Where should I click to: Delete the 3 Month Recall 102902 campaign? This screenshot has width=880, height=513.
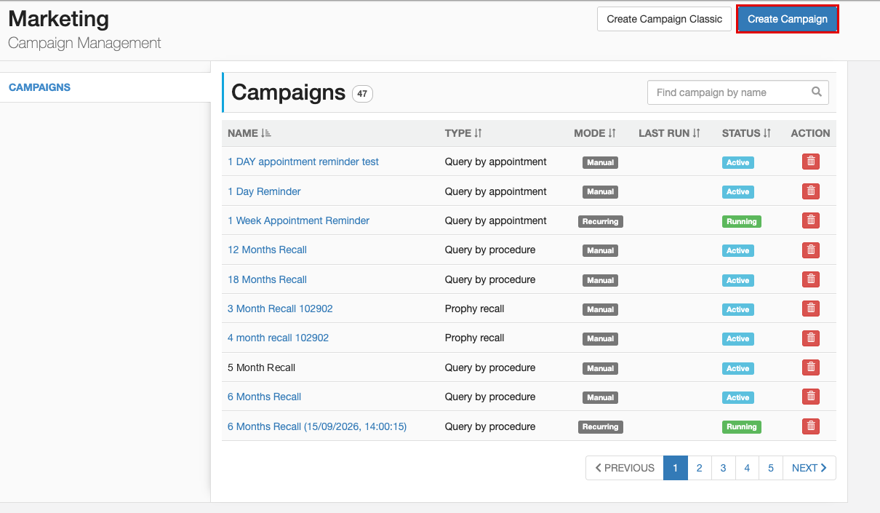point(811,309)
